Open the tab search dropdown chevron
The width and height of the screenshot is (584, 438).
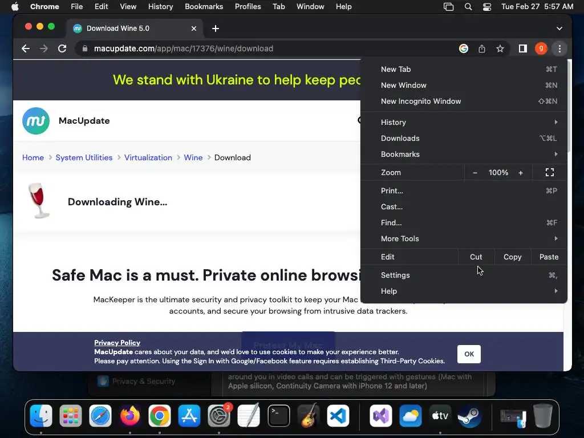(559, 29)
